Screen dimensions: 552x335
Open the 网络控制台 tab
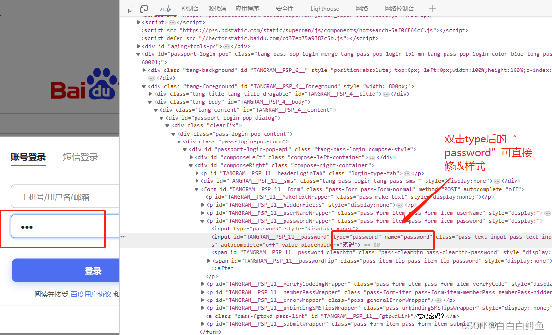[399, 9]
